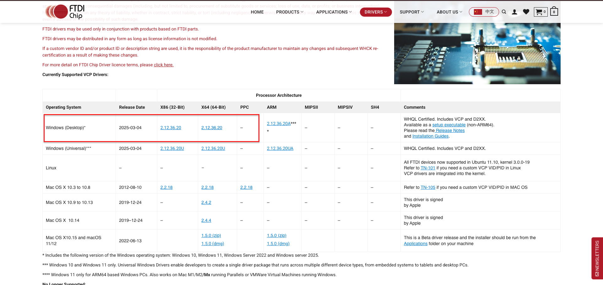This screenshot has width=603, height=285.
Task: Open the user account icon
Action: point(514,12)
